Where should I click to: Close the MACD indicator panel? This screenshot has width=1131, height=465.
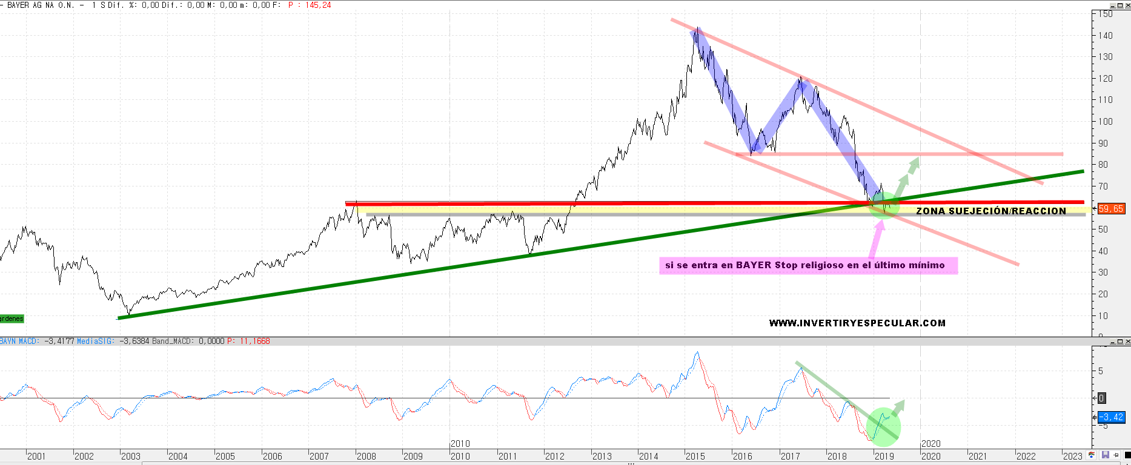(1127, 342)
